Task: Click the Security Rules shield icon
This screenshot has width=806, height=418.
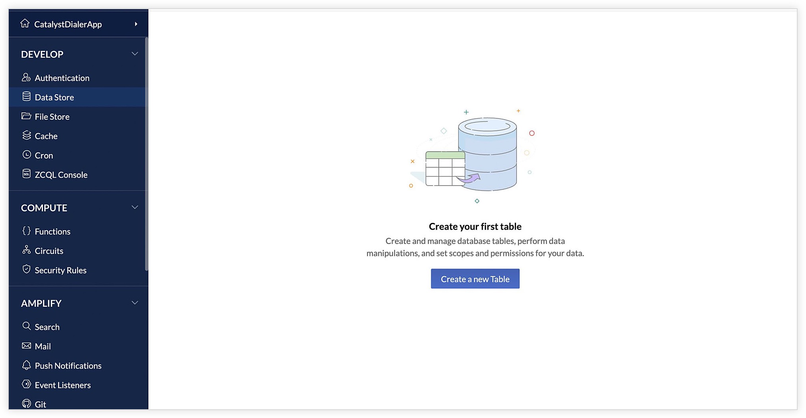Action: (26, 269)
